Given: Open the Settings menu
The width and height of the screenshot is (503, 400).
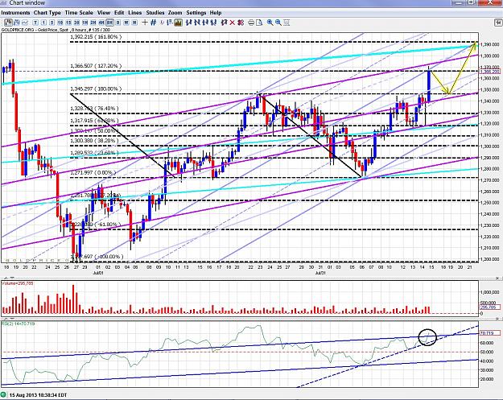Looking at the screenshot, I should (x=196, y=13).
